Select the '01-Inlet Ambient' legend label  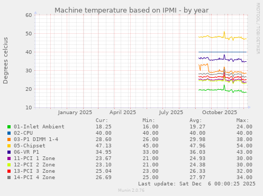[39, 127]
